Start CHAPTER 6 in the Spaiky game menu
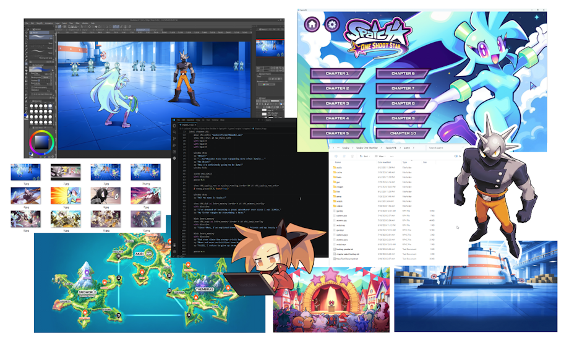569x346 pixels. pos(403,73)
